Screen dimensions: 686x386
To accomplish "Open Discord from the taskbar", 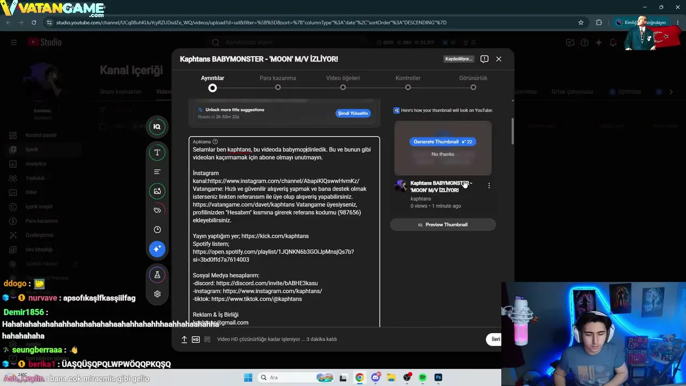I will (x=376, y=377).
